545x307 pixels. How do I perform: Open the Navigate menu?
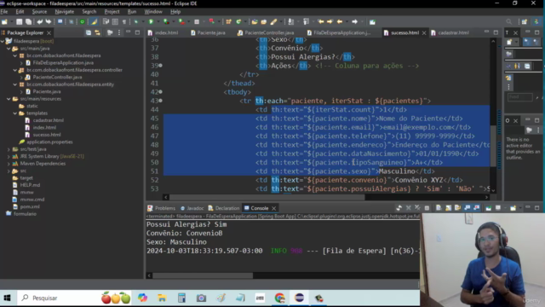tap(65, 11)
